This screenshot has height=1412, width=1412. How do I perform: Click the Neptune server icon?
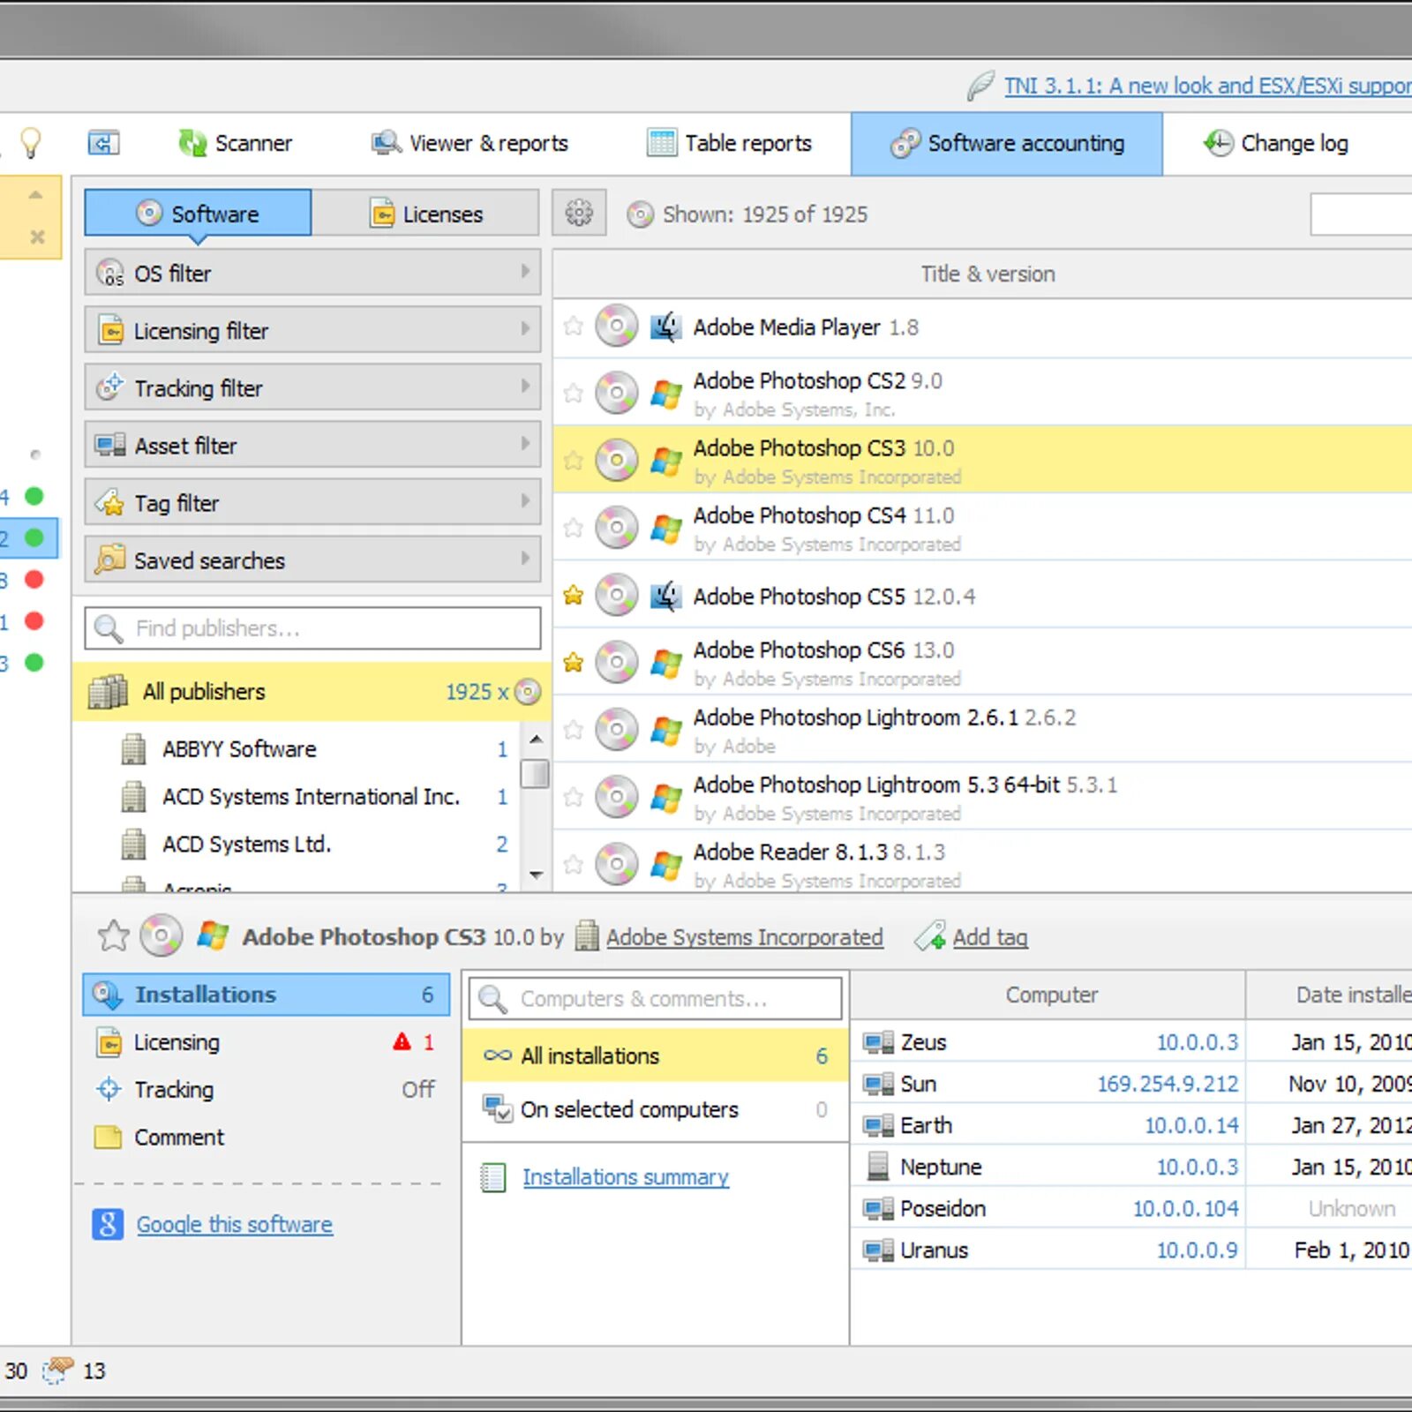[x=878, y=1167]
